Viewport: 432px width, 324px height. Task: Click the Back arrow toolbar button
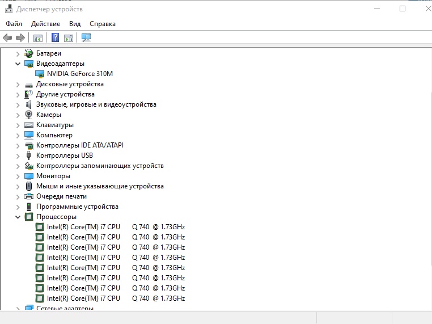pos(7,37)
